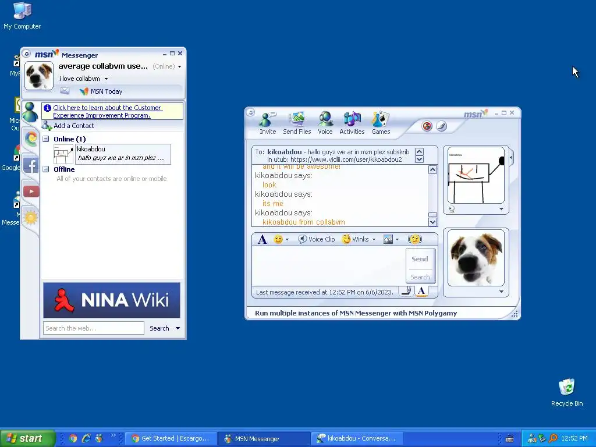
Task: Open the Facebook tab in Messenger sidebar
Action: [31, 165]
